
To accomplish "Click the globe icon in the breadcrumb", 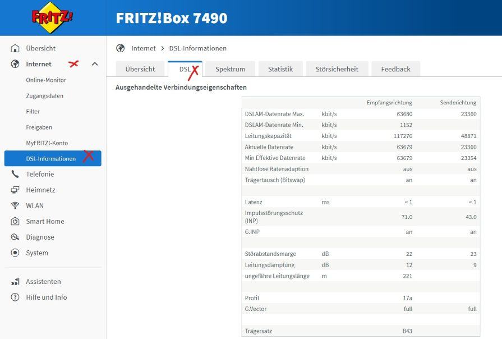I will [x=121, y=48].
